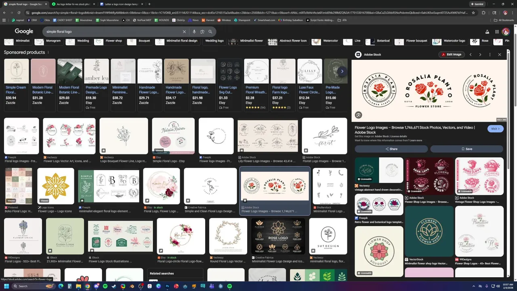The height and width of the screenshot is (291, 517).
Task: Close the Adobe Stock preview panel
Action: 500,55
